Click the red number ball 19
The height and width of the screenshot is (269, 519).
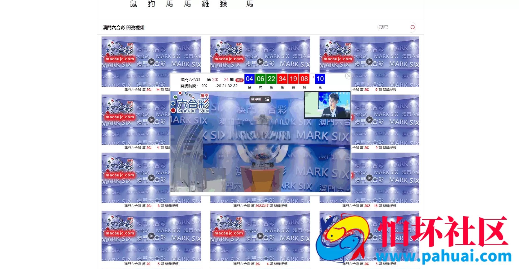point(293,79)
